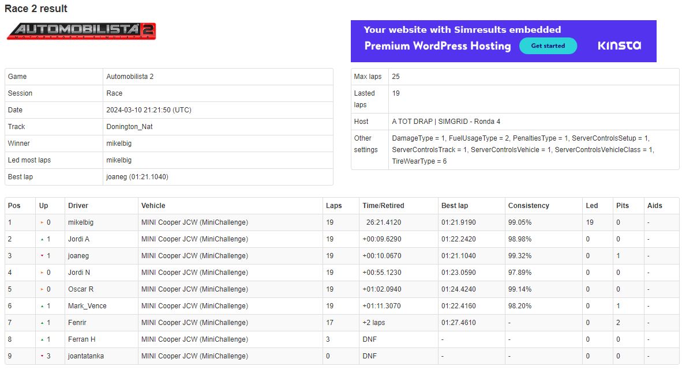682x374 pixels.
Task: Click the Winner value mikelbig
Action: (119, 143)
